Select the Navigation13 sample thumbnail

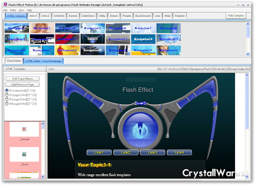coord(118,39)
